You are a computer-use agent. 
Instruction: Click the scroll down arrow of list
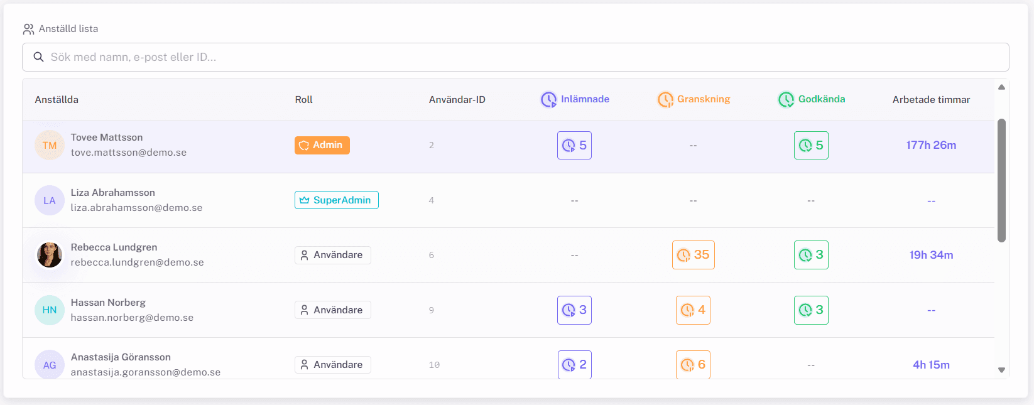tap(1001, 370)
